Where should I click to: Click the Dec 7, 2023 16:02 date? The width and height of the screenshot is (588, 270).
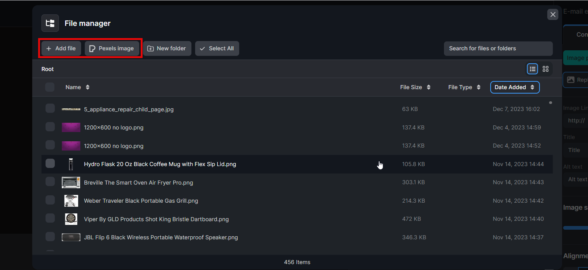coord(516,109)
